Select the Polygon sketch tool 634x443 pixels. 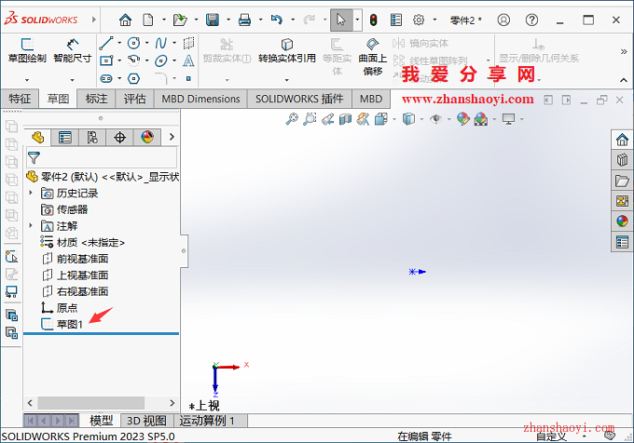point(133,78)
